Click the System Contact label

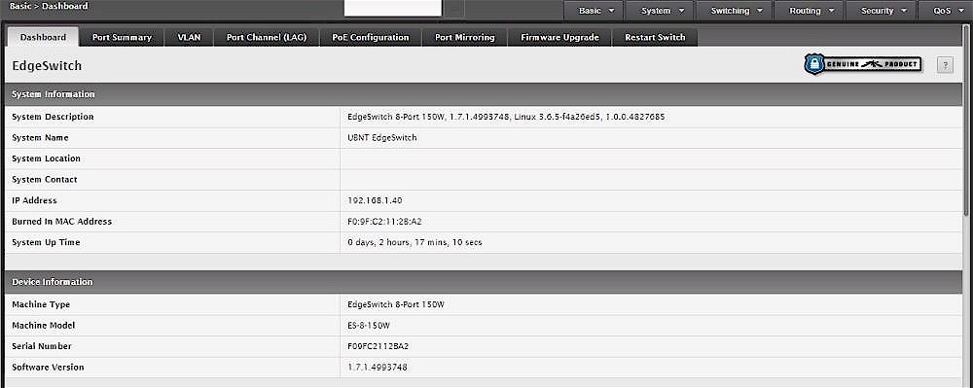coord(45,180)
